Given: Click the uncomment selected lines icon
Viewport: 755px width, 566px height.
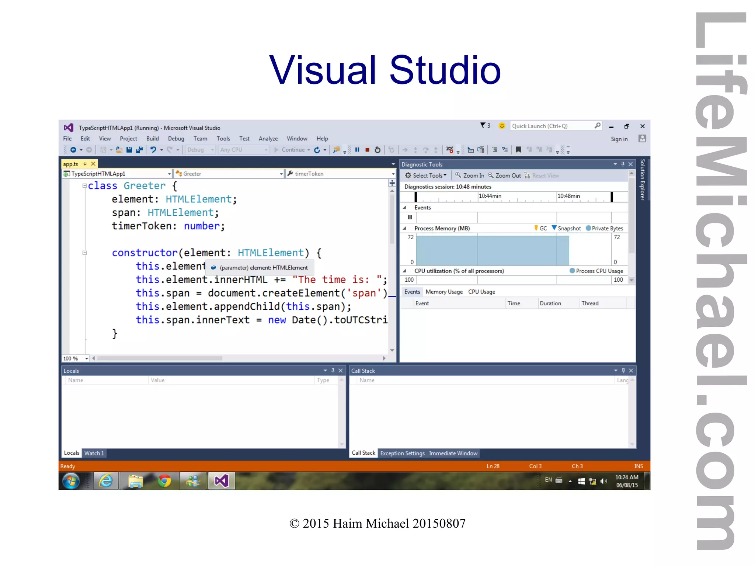Looking at the screenshot, I should click(505, 150).
